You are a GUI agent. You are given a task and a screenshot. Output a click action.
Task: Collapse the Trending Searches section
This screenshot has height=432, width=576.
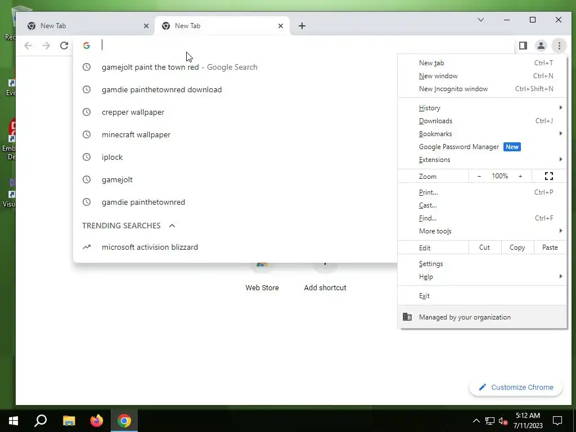[172, 226]
